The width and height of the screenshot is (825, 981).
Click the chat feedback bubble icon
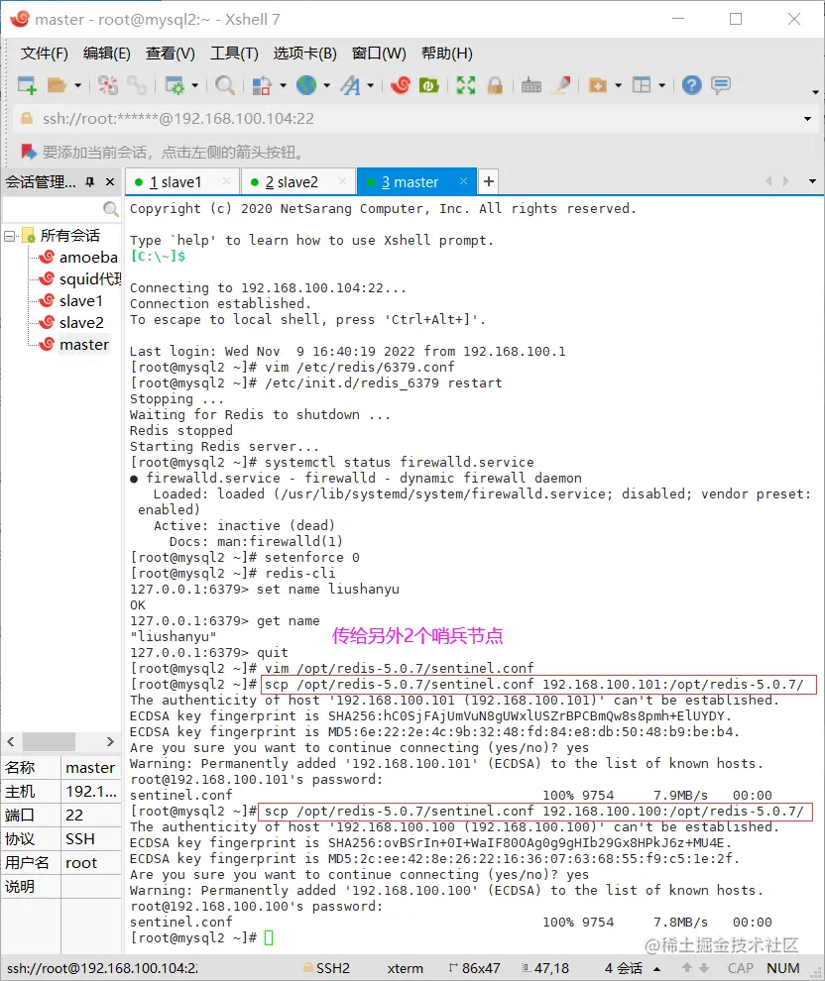click(721, 85)
